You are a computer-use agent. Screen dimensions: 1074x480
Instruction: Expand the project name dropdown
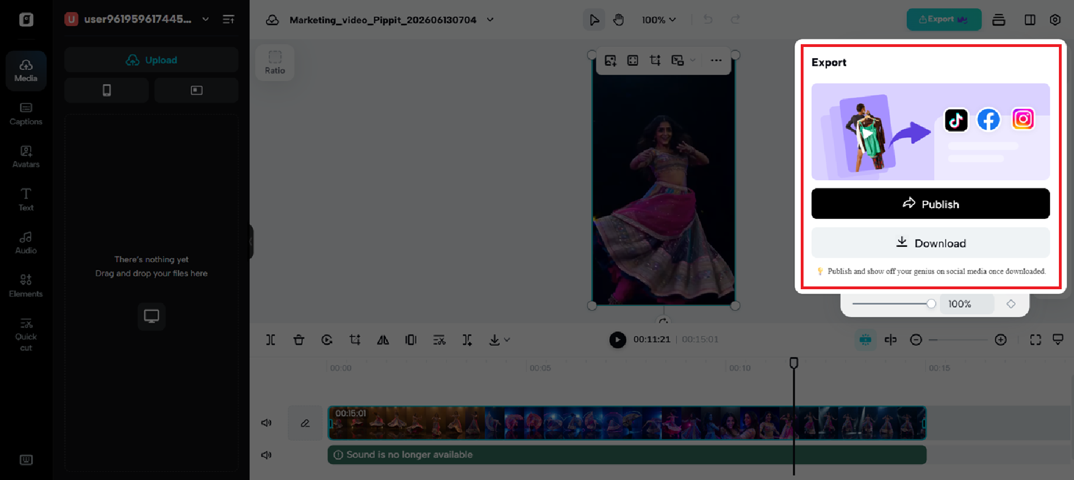pyautogui.click(x=490, y=20)
